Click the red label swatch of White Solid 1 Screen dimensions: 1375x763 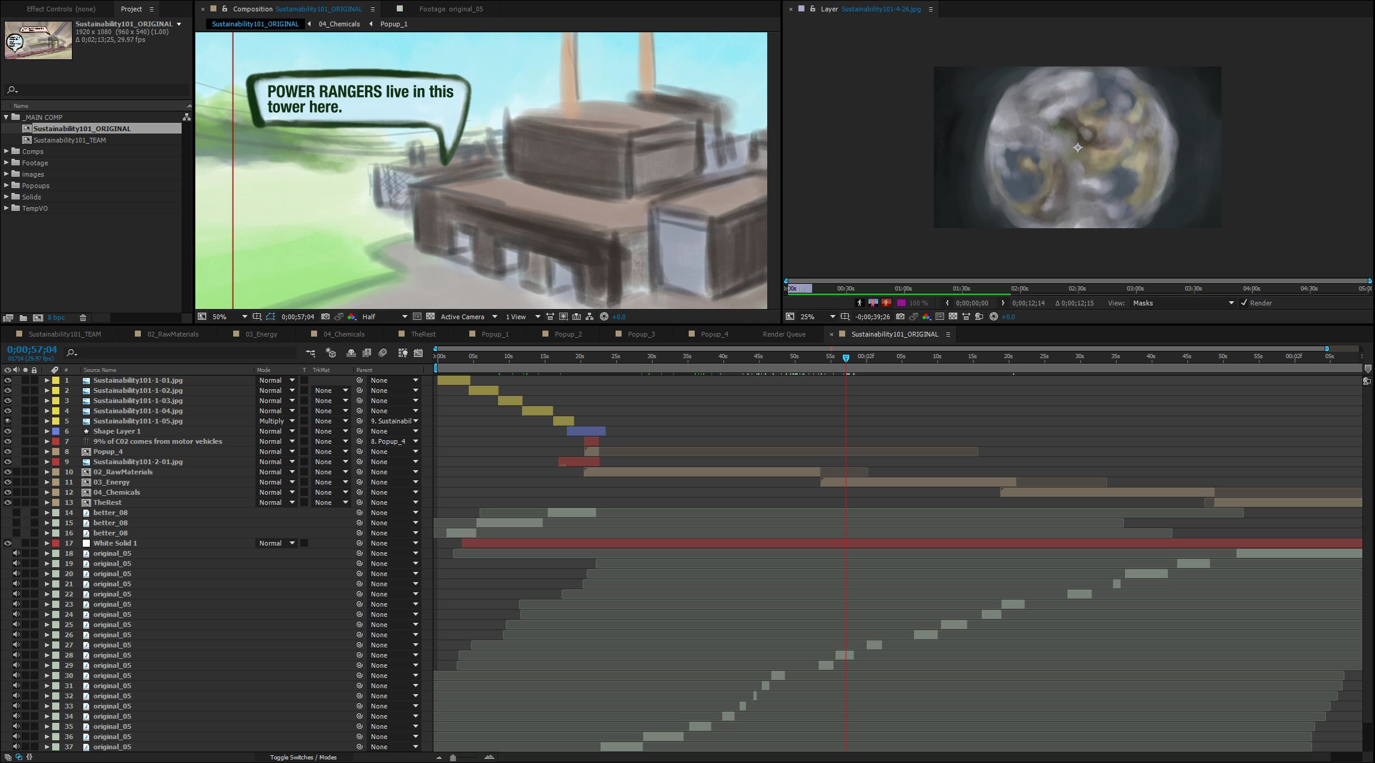point(56,543)
